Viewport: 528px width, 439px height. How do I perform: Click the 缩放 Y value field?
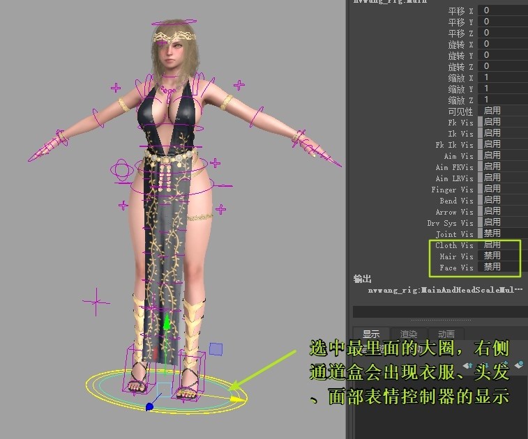tap(503, 88)
